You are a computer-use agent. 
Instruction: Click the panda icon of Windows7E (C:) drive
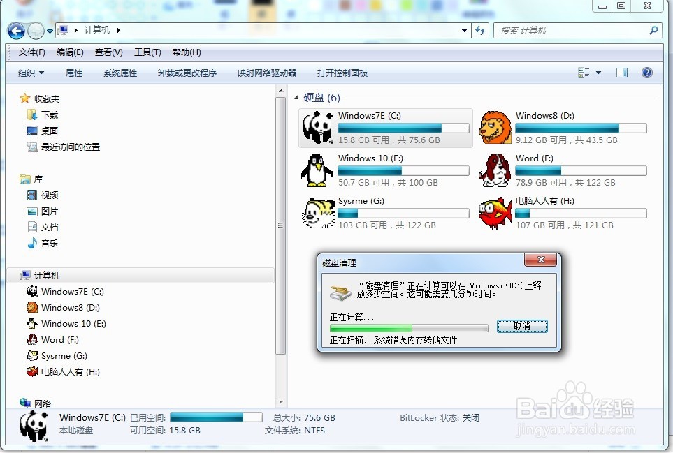tap(318, 127)
